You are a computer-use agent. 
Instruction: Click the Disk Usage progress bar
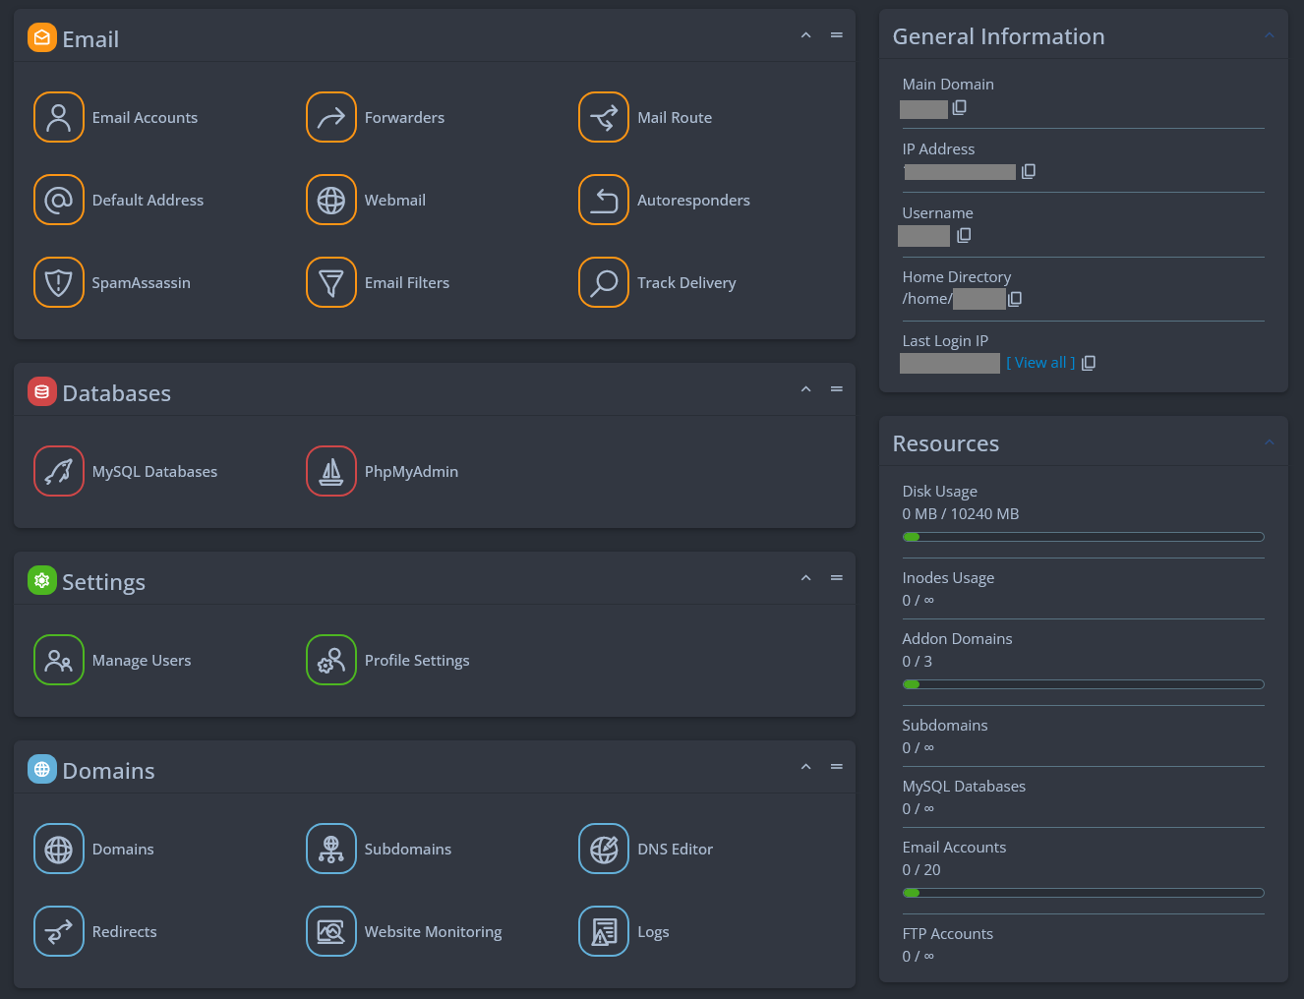(1083, 537)
